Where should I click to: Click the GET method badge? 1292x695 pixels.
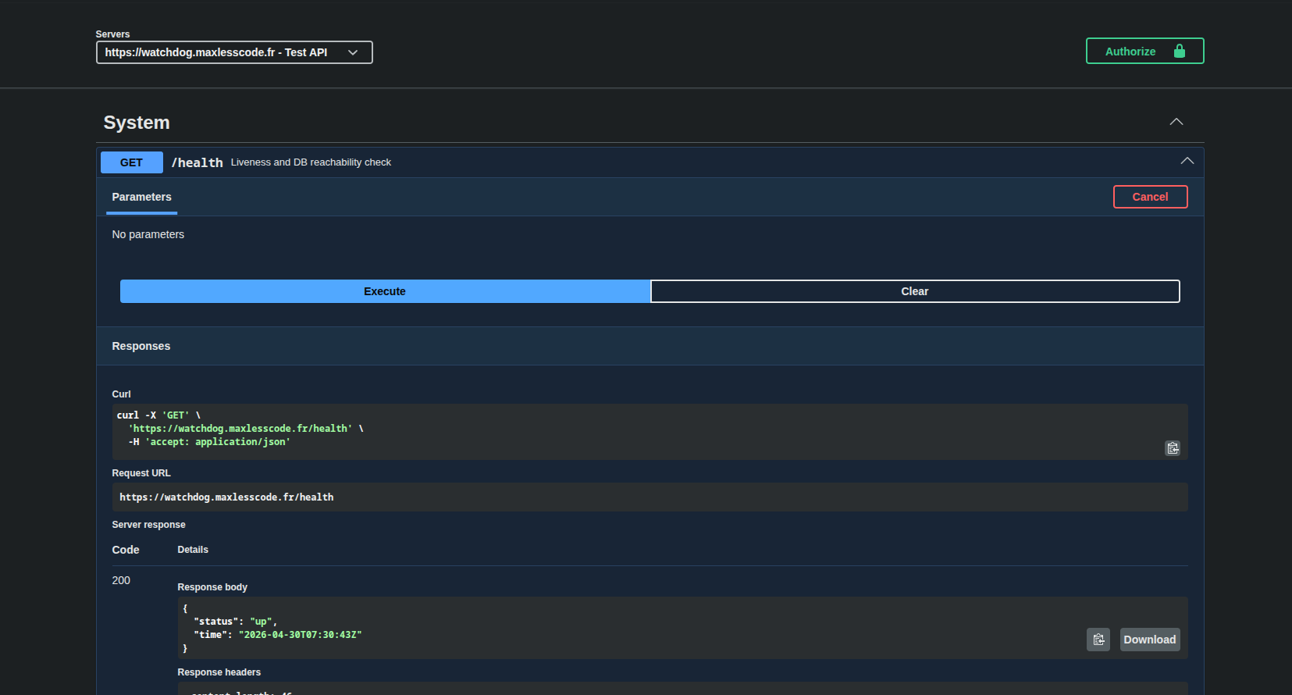click(x=132, y=162)
